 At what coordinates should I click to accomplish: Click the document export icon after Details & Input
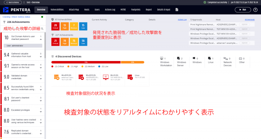coord(177,10)
